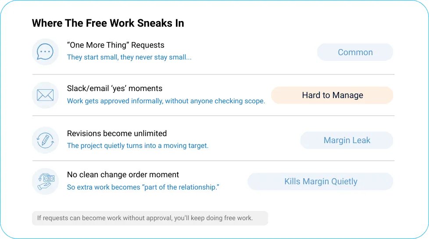Click the hand with money icon
Viewport: 429px width, 239px height.
pyautogui.click(x=46, y=182)
